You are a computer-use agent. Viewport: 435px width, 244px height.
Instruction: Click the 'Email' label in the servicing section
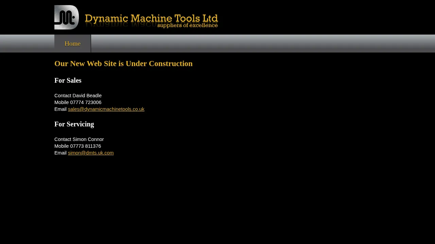(60, 153)
